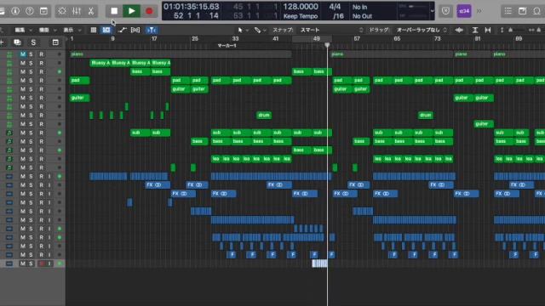The width and height of the screenshot is (545, 306).
Task: Toggle vertical auto zoom button
Action: coord(475,31)
